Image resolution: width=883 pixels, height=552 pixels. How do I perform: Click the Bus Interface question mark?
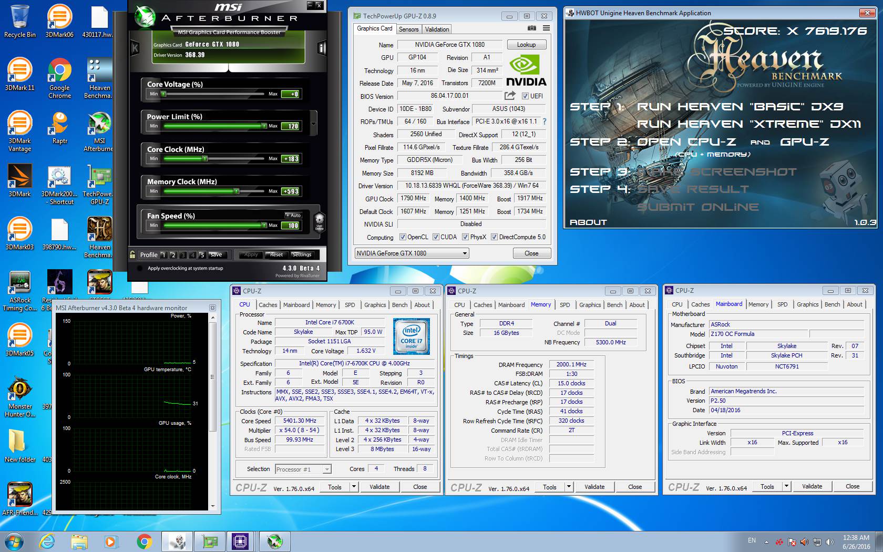pyautogui.click(x=545, y=121)
